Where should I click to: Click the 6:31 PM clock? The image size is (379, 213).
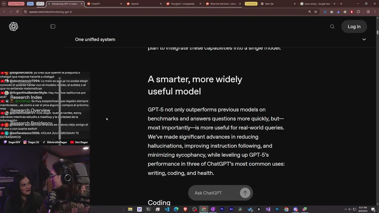click(363, 208)
